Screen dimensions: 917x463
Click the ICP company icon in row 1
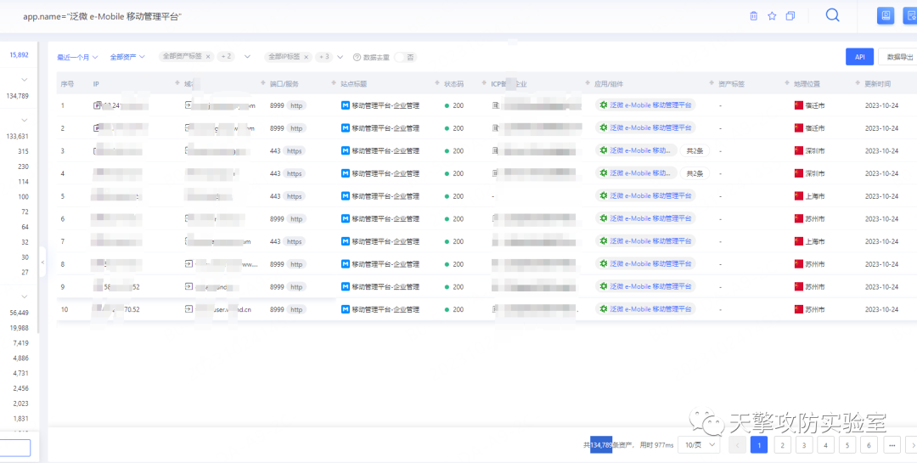(x=496, y=105)
